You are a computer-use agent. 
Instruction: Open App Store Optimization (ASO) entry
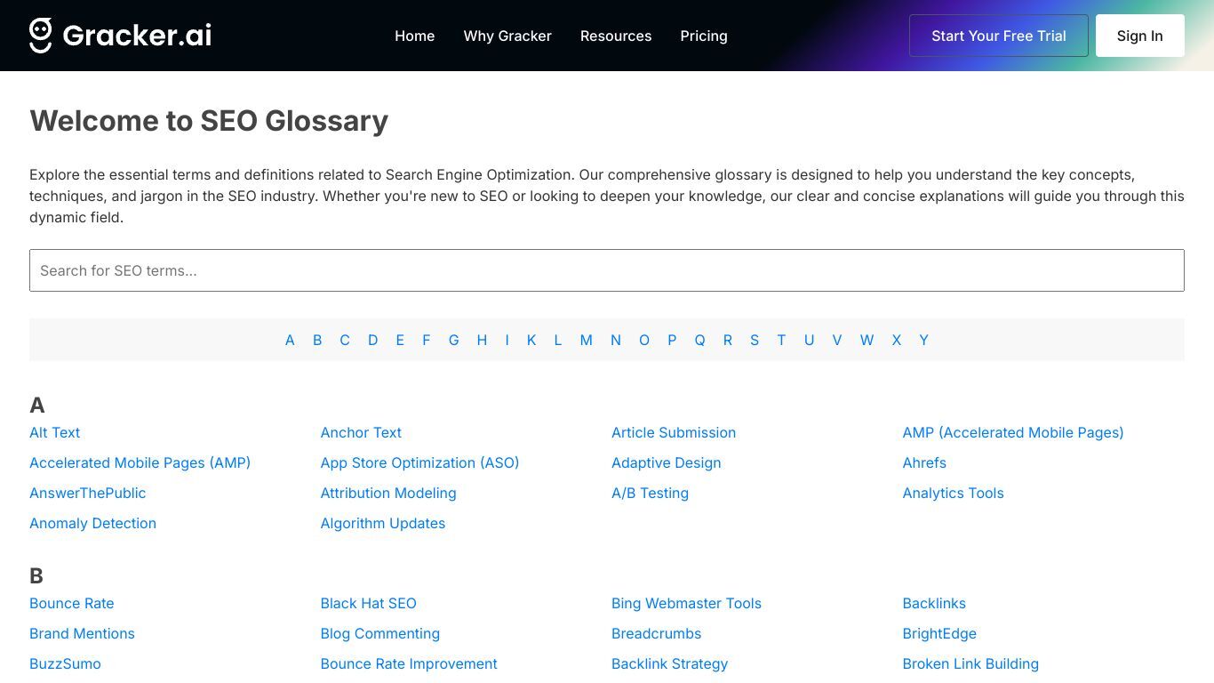click(419, 462)
